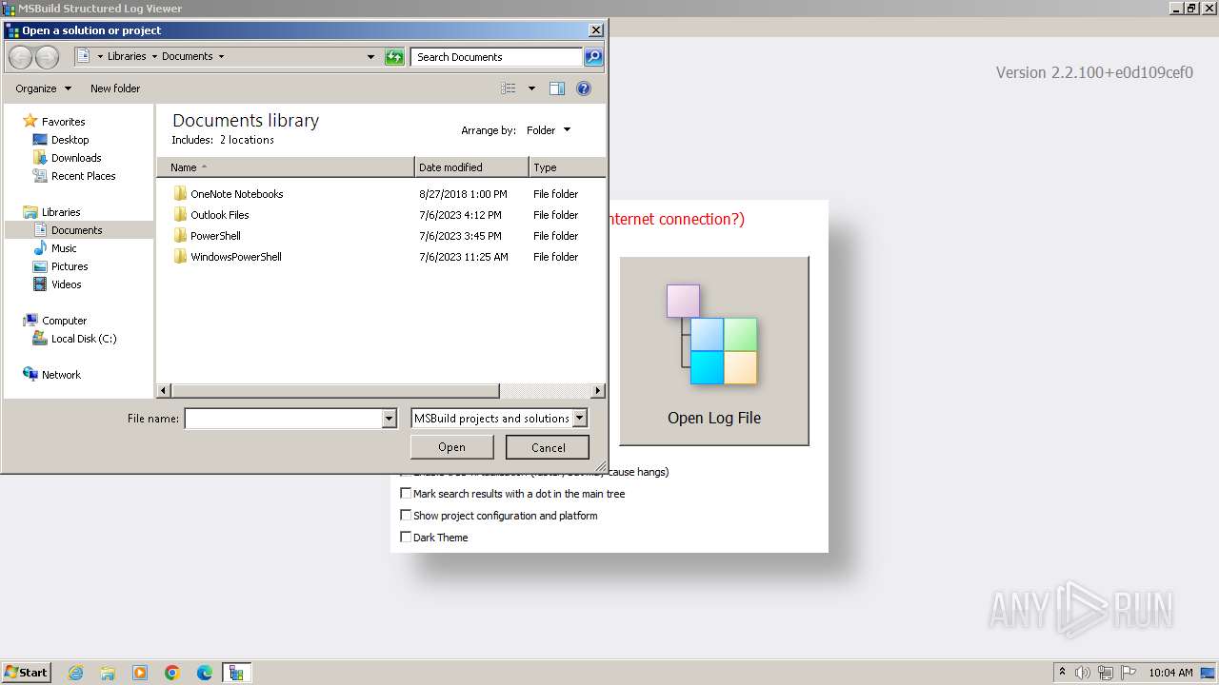The width and height of the screenshot is (1219, 685).
Task: Expand the File name dropdown arrow
Action: (x=389, y=419)
